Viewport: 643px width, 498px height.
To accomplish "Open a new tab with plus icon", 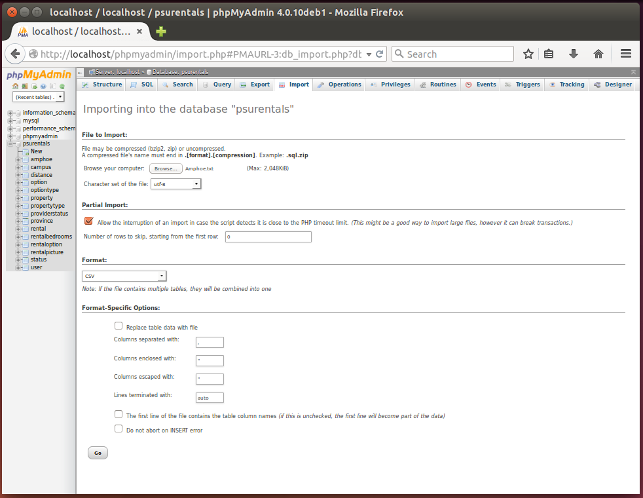I will tap(161, 31).
